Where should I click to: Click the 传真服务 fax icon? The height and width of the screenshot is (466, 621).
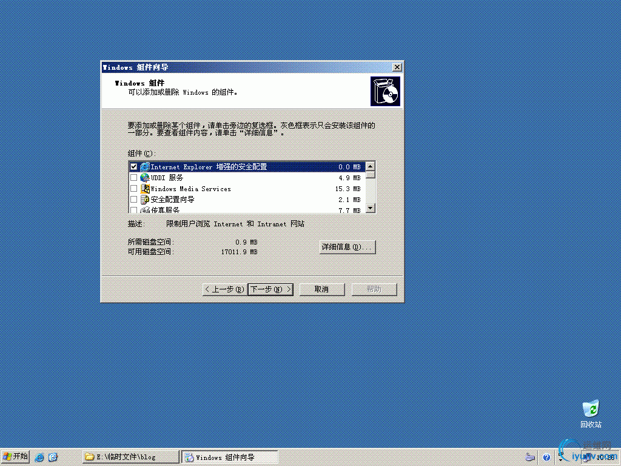(x=144, y=210)
